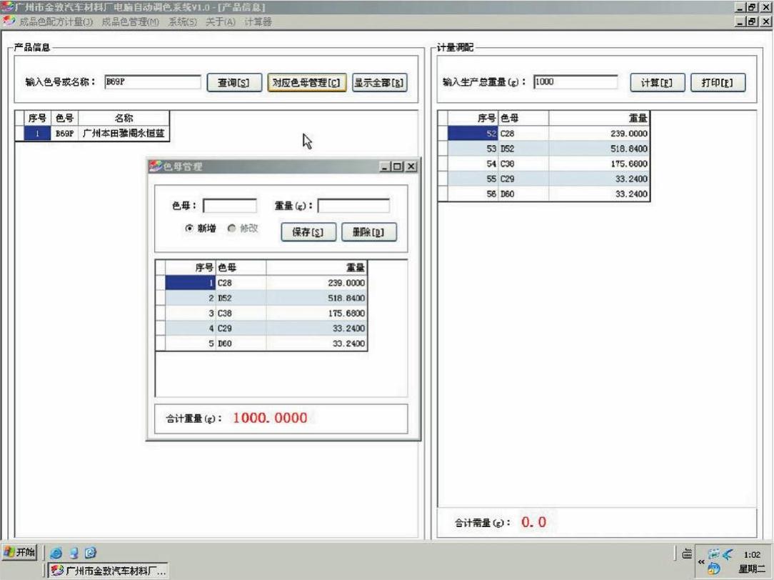Minimize the 色母管理 dialog
The height and width of the screenshot is (580, 774).
385,166
